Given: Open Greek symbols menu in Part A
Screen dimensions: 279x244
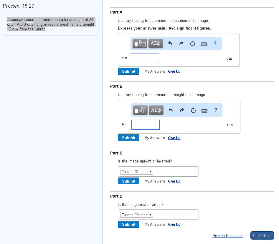Looking at the screenshot, I should 155,44.
